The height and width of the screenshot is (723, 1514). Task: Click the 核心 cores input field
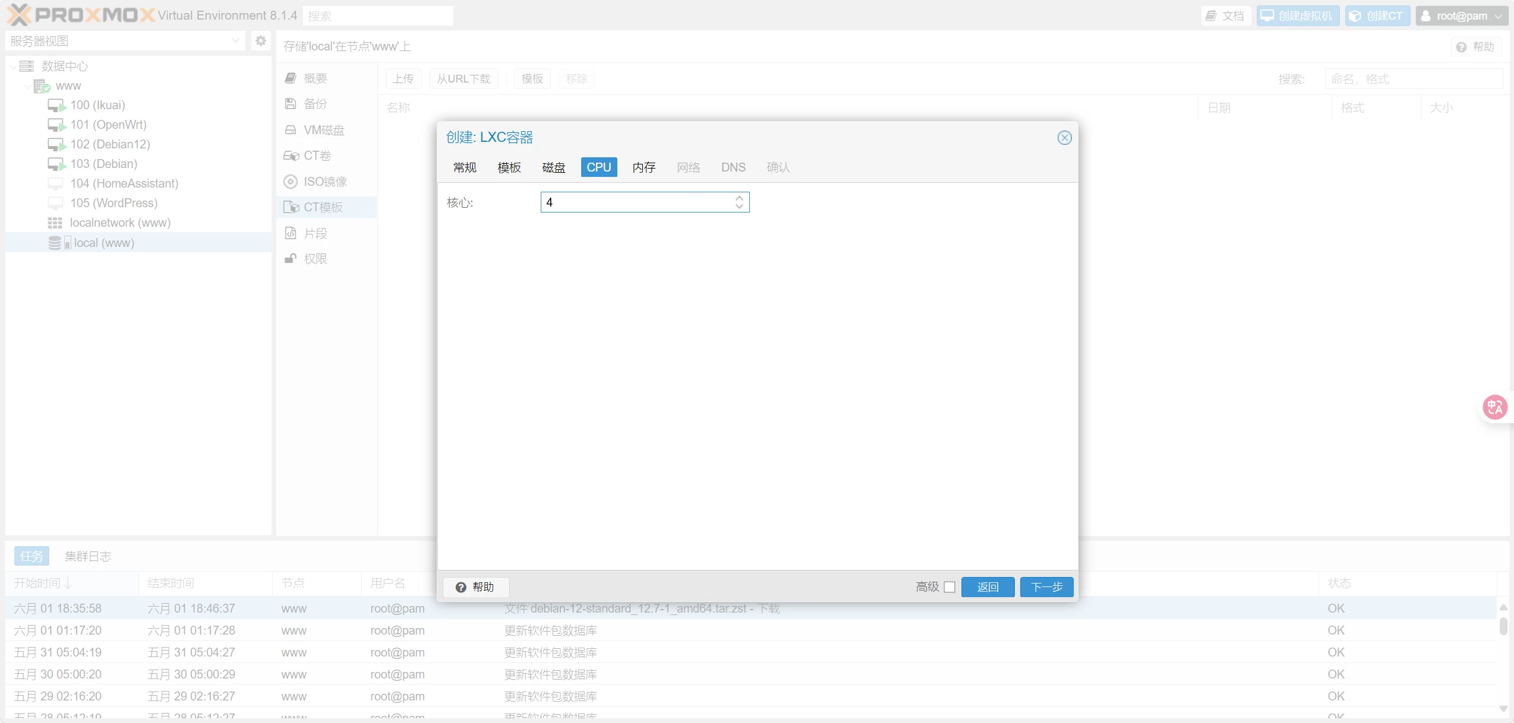[636, 202]
